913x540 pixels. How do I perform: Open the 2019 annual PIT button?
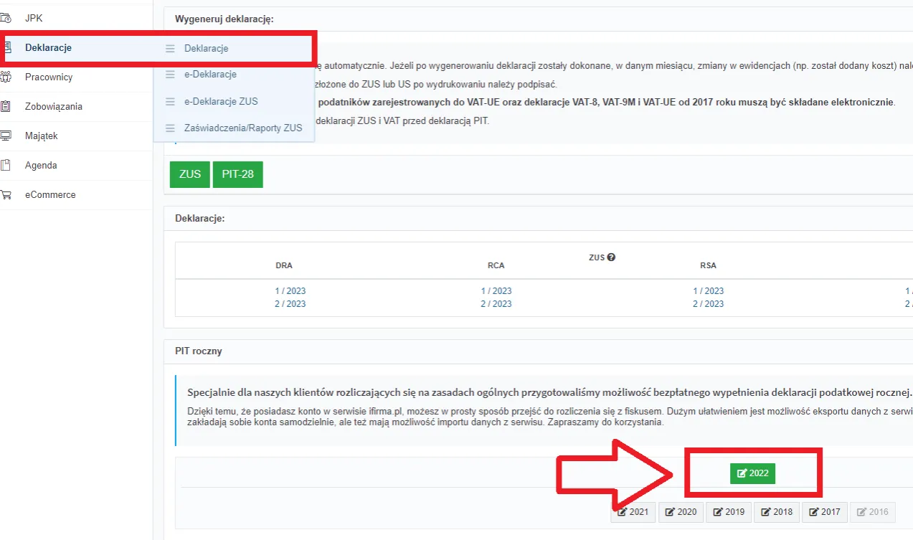coord(729,512)
